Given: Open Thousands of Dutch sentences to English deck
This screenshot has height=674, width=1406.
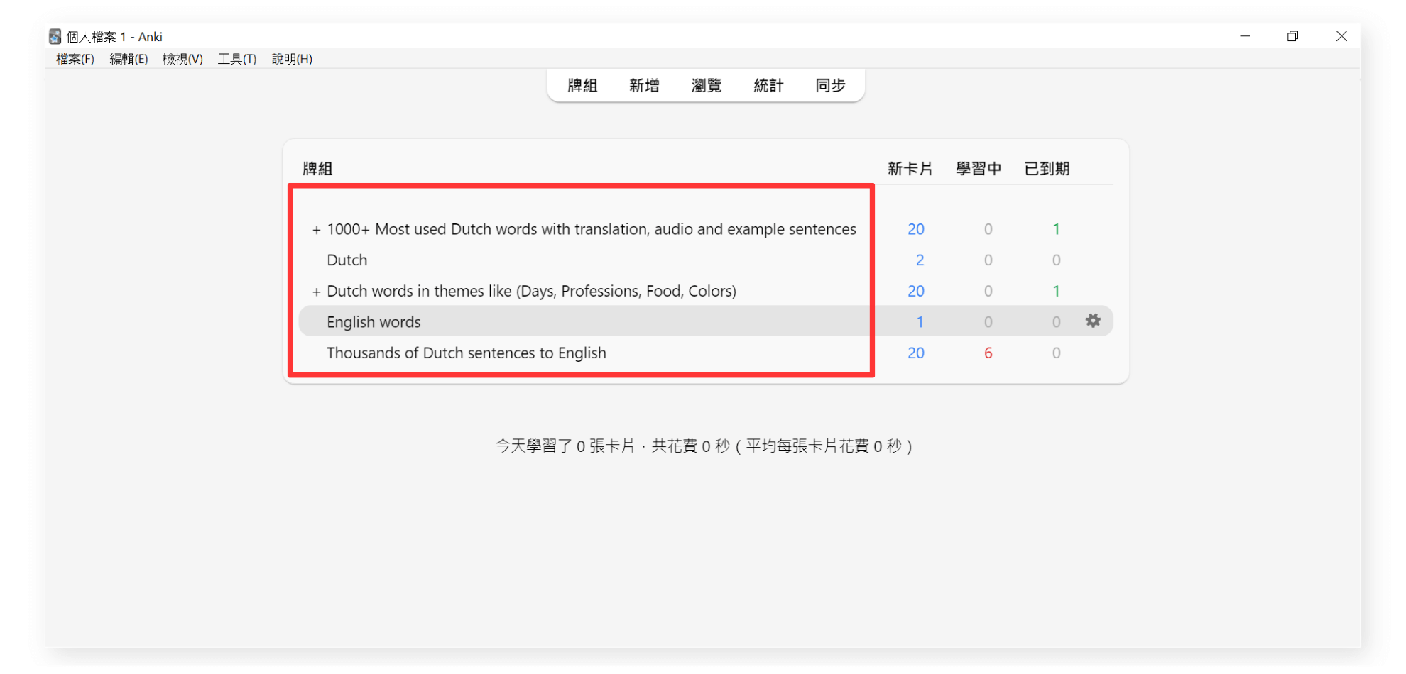Looking at the screenshot, I should (x=466, y=353).
